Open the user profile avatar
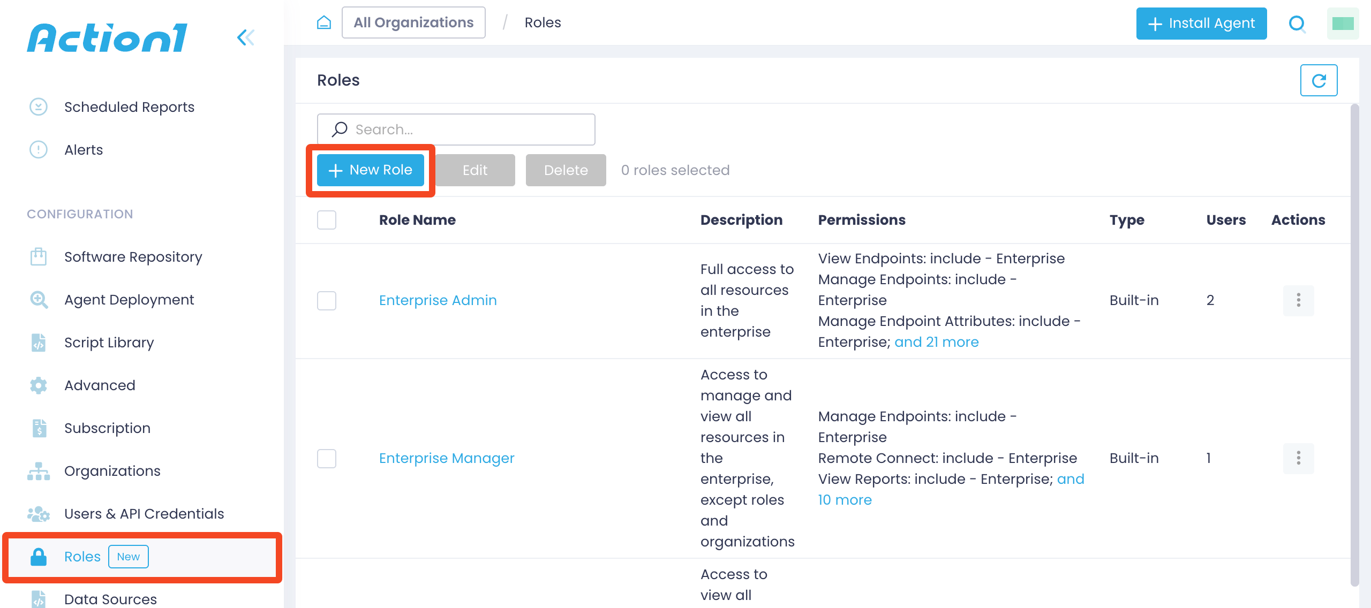1371x608 pixels. point(1343,24)
